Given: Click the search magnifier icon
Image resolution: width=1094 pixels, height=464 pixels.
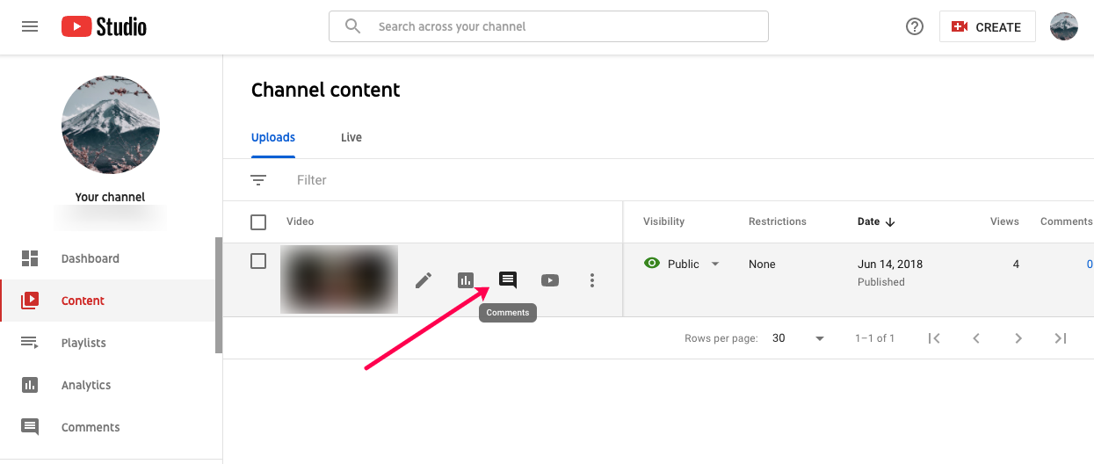Looking at the screenshot, I should pos(352,26).
